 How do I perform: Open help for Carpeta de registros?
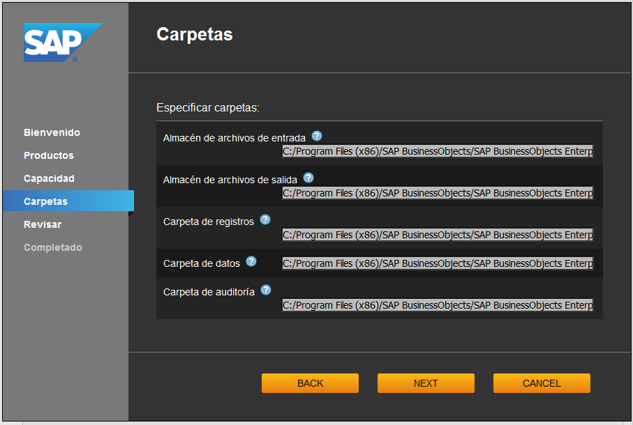pyautogui.click(x=265, y=219)
